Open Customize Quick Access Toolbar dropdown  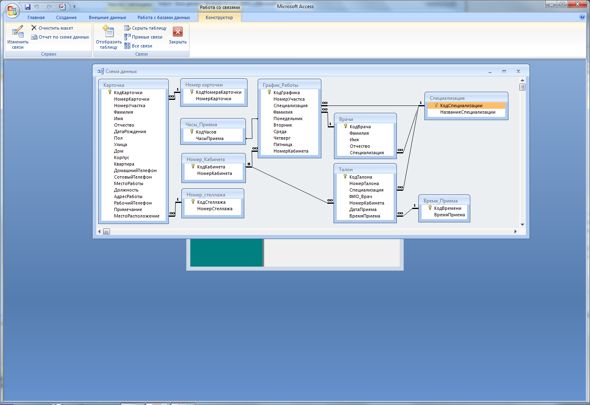tap(74, 7)
